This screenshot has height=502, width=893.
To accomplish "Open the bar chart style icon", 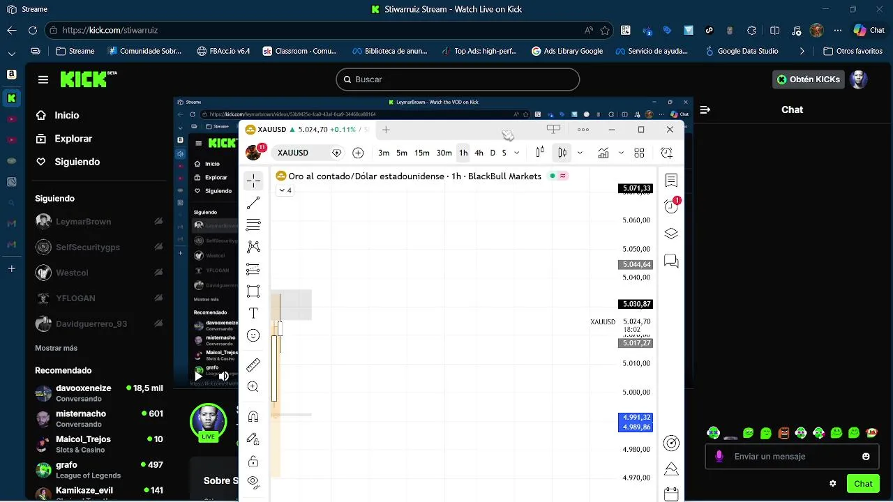I will tap(540, 153).
